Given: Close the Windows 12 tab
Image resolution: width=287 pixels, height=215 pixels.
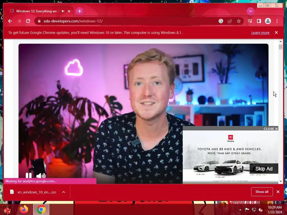Looking at the screenshot, I should point(69,11).
